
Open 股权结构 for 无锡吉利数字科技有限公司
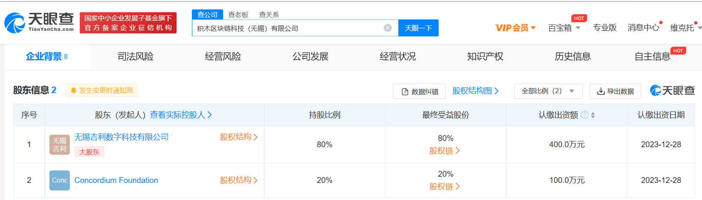[238, 137]
